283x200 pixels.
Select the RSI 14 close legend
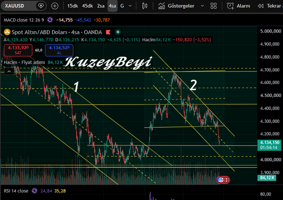[16, 191]
